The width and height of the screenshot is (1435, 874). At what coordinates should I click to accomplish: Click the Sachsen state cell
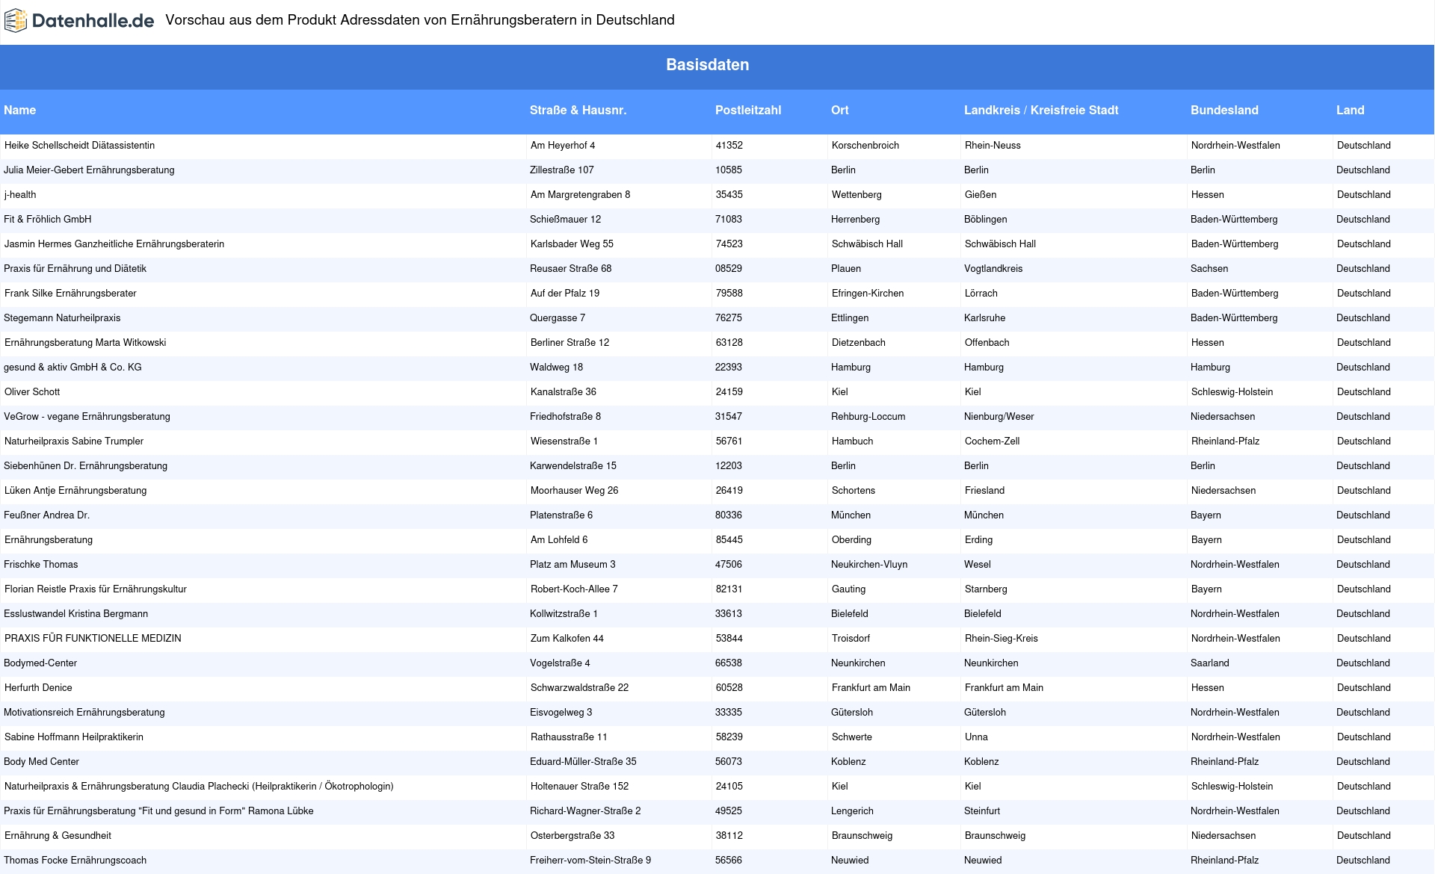coord(1209,269)
